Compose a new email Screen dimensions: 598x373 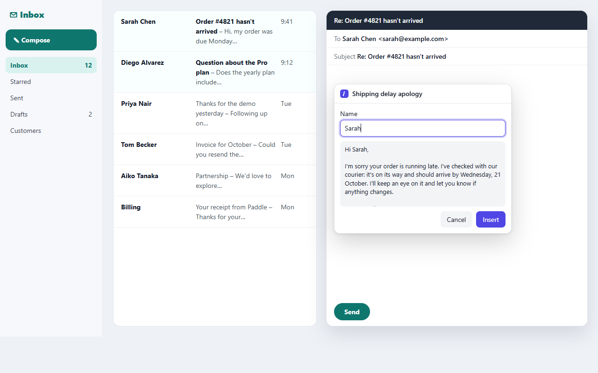coord(51,40)
